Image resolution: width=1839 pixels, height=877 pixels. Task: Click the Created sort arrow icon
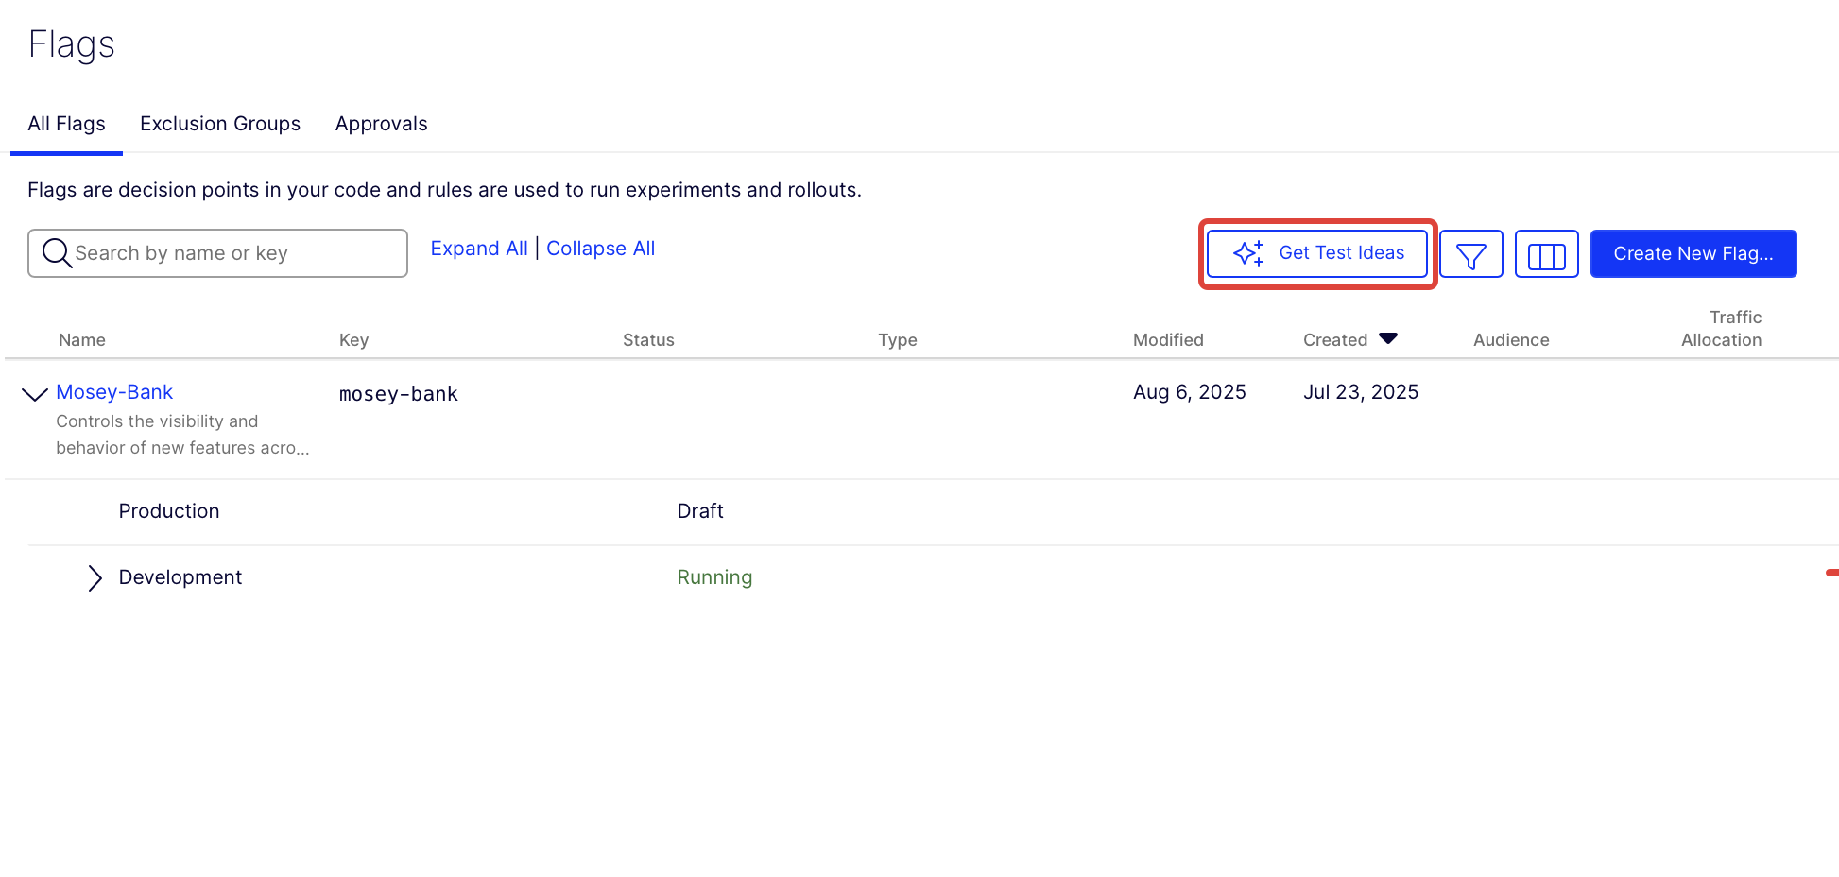(1387, 339)
